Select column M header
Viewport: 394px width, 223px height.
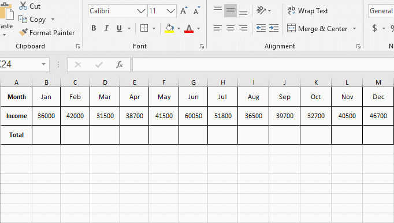378,82
